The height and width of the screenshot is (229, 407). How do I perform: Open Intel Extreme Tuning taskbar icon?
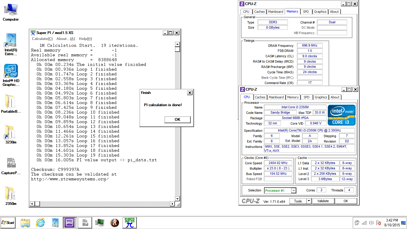point(55,223)
